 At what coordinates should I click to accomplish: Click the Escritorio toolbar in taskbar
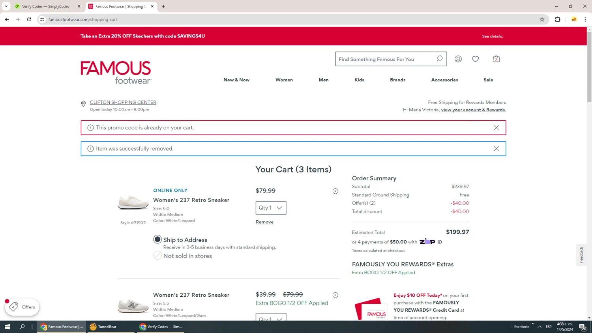pos(521,327)
